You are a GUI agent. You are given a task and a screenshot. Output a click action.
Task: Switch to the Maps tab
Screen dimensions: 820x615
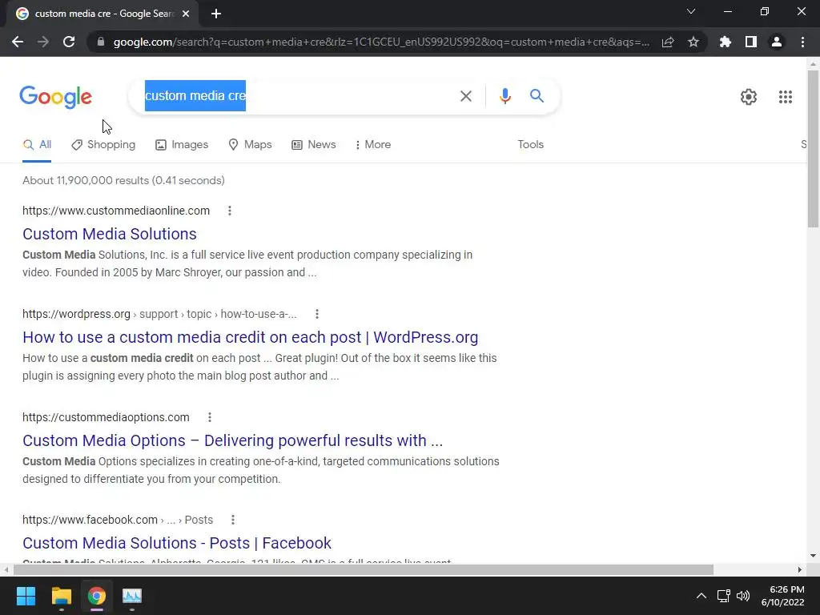coord(251,145)
